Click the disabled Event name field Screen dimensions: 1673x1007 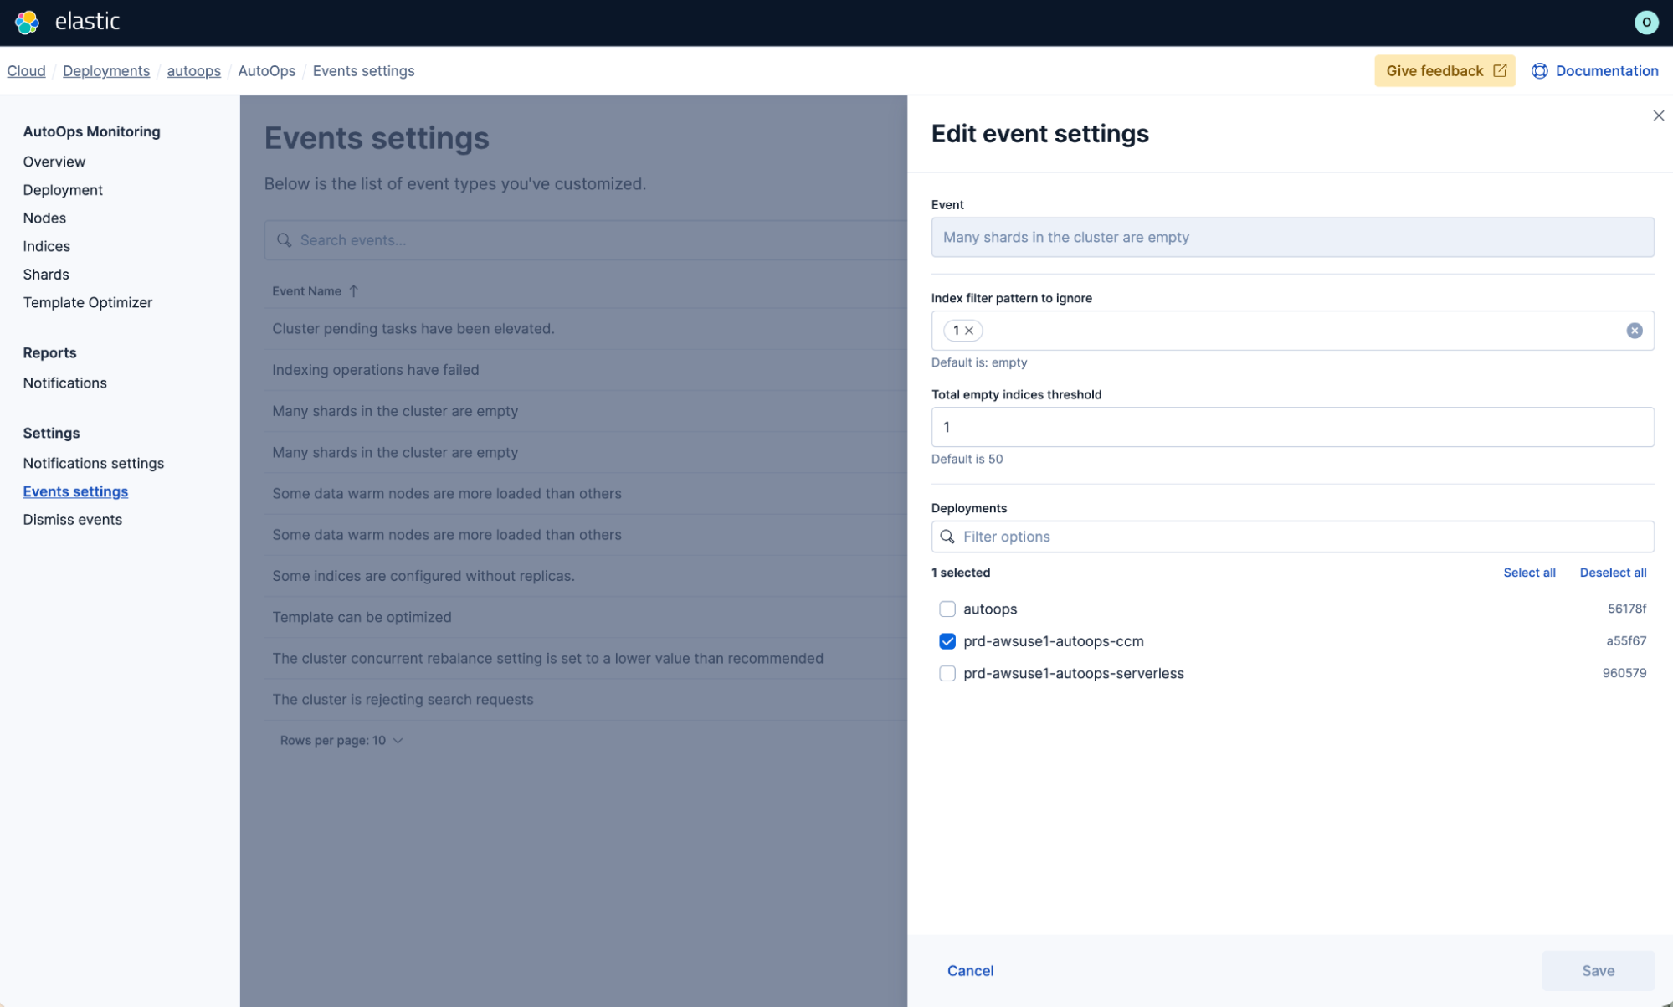tap(1291, 237)
